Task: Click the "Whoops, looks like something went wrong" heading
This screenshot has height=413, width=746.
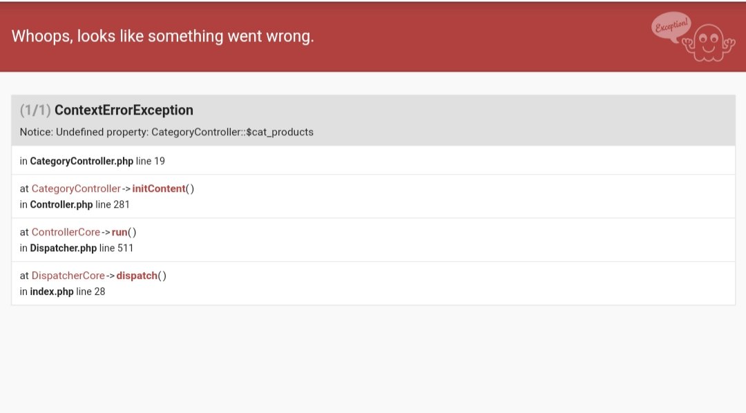Action: tap(163, 37)
